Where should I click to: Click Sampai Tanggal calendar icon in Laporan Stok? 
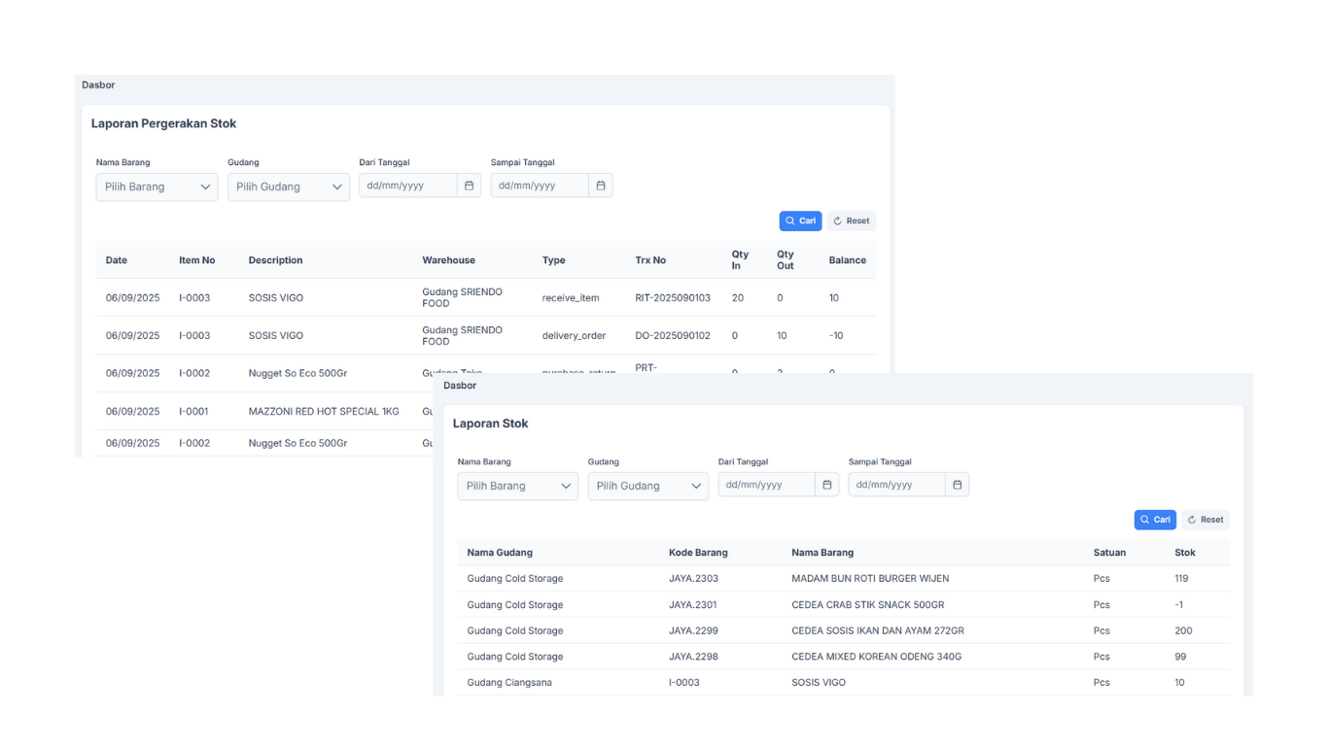click(x=958, y=485)
